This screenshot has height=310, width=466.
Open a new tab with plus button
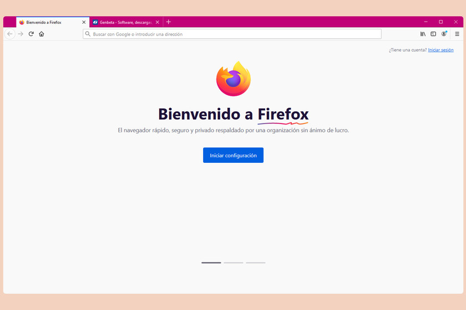pyautogui.click(x=169, y=22)
